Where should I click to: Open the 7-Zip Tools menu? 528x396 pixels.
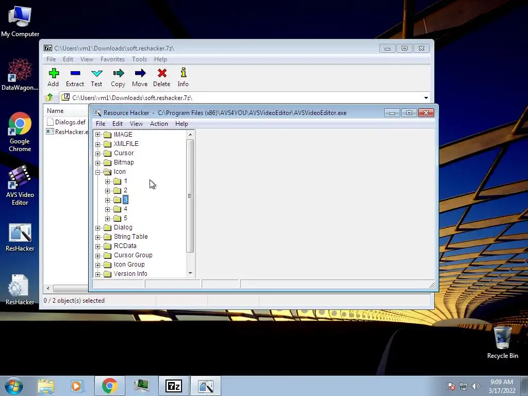pyautogui.click(x=139, y=59)
